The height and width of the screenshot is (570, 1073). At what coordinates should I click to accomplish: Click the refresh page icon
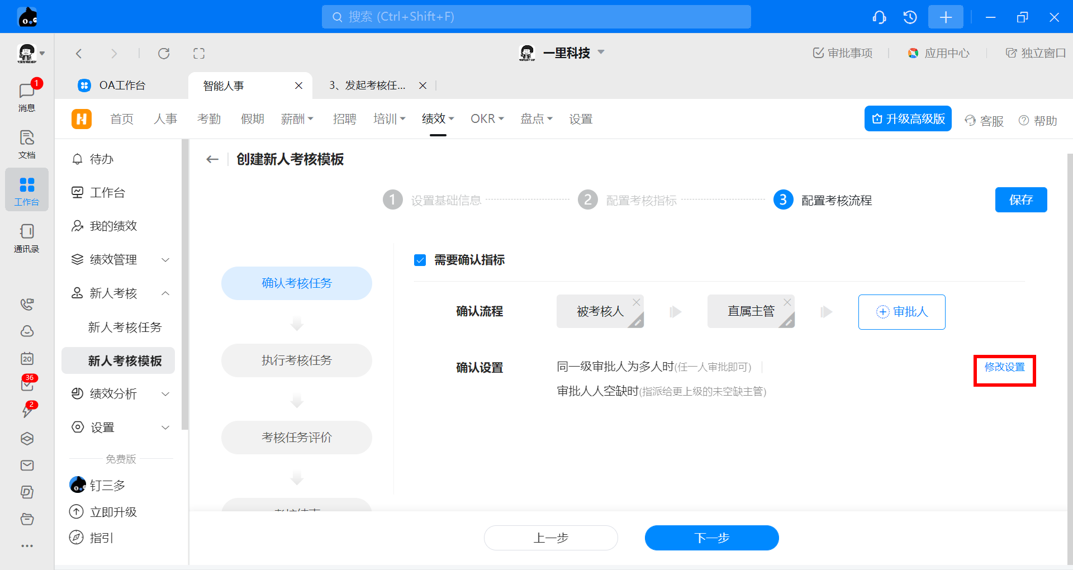164,54
